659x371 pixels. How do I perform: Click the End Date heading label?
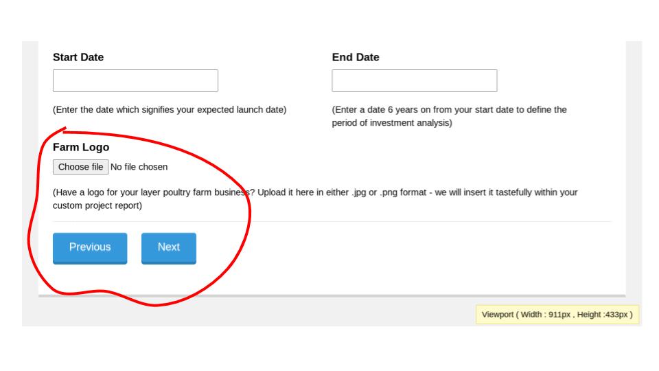pos(356,57)
